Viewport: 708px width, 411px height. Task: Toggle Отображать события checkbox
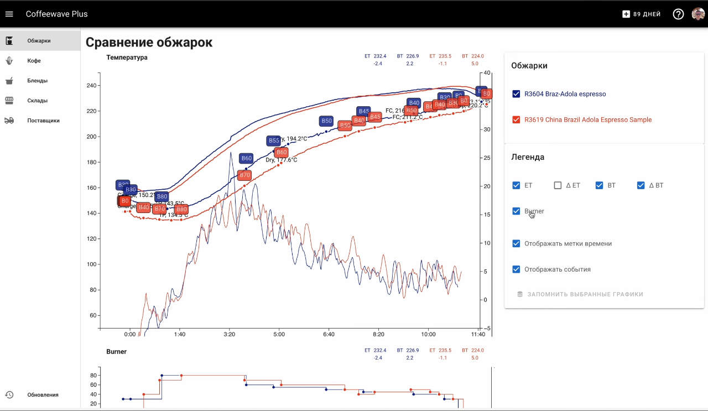coord(516,269)
